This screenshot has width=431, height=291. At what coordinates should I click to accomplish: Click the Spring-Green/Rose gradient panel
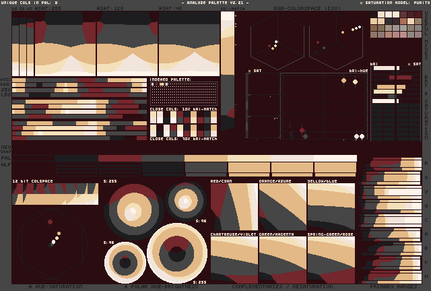pos(331,259)
